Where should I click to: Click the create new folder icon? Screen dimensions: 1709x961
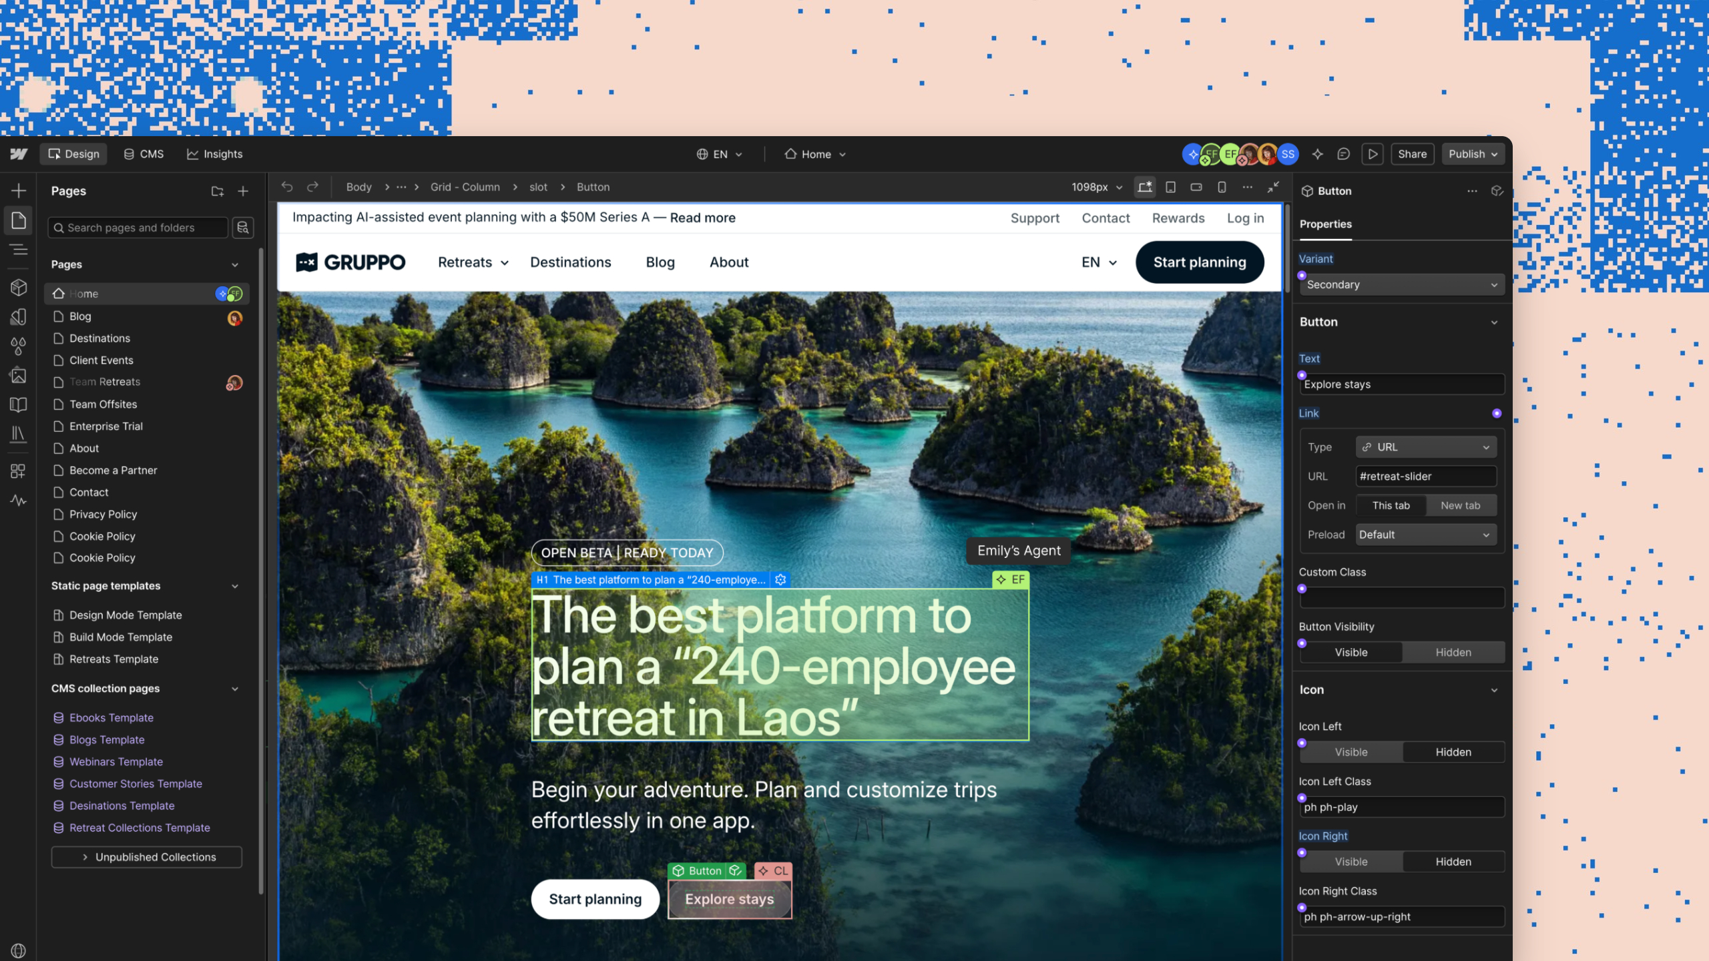218,192
